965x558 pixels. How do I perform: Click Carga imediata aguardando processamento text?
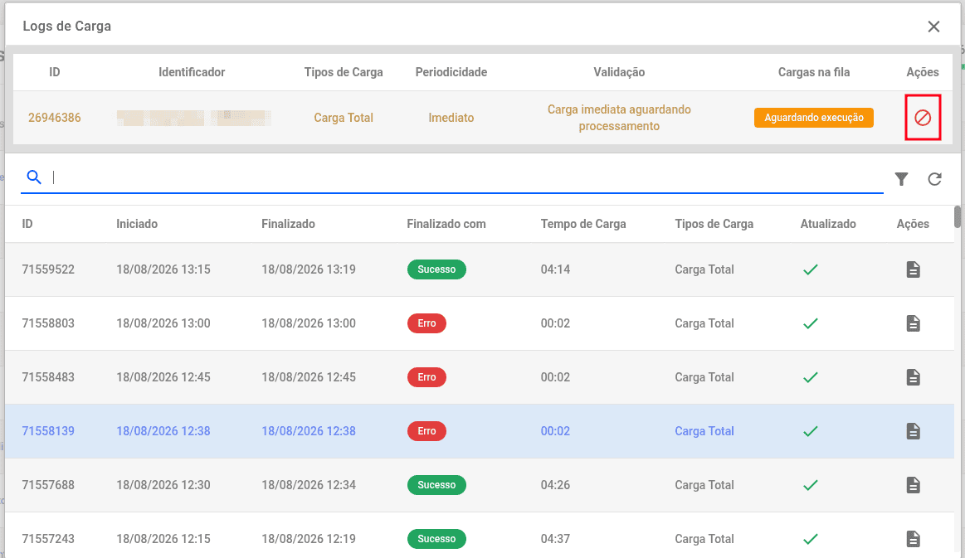pyautogui.click(x=619, y=118)
